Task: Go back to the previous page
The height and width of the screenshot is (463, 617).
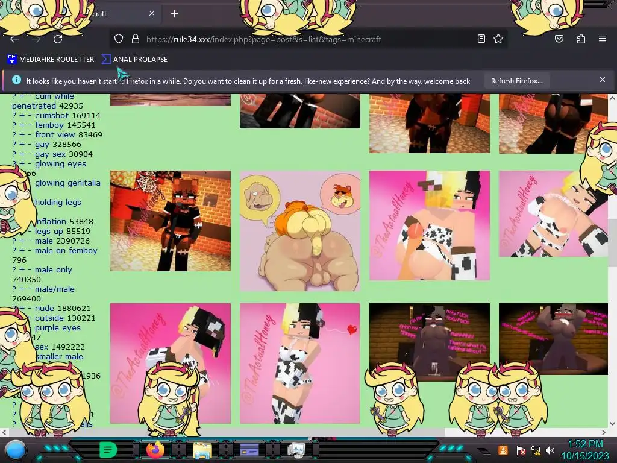Action: [14, 39]
